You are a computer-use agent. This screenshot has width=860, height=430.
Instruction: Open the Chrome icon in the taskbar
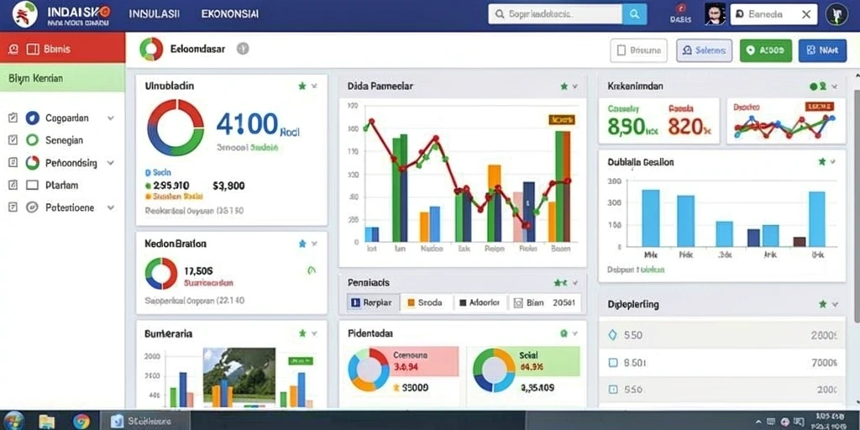click(x=81, y=422)
